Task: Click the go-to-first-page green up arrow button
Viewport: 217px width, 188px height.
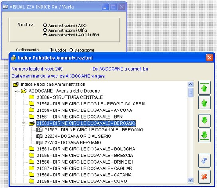Action: click(204, 88)
